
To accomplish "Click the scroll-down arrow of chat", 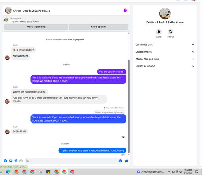I will (x=129, y=154).
